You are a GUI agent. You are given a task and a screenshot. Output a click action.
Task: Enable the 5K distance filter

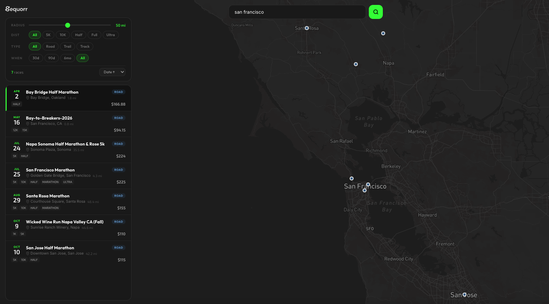coord(48,35)
